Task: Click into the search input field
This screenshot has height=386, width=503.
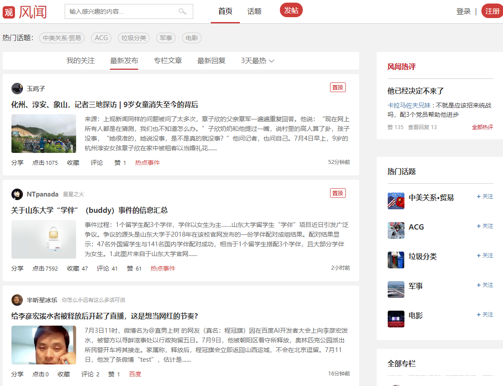Action: (121, 11)
